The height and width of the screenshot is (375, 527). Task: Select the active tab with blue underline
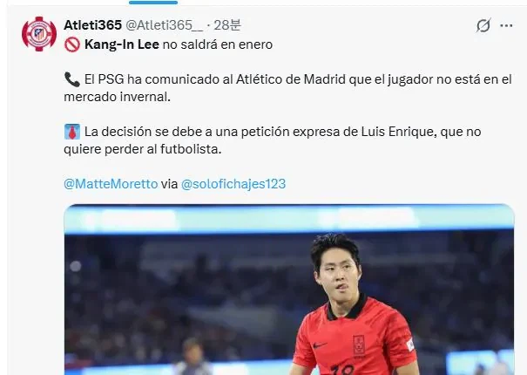pos(153,3)
